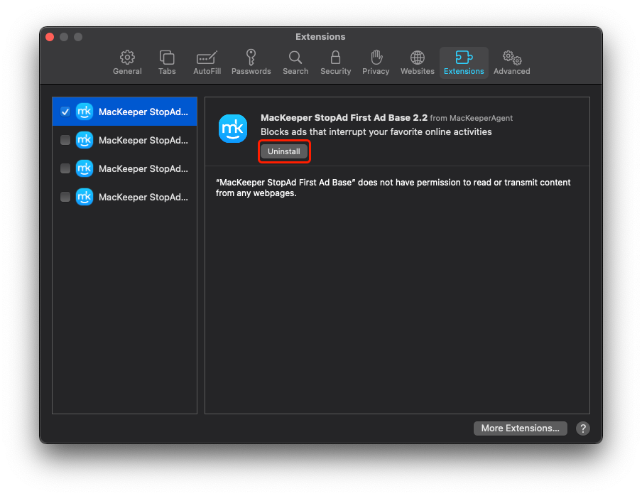Open the Advanced gears preferences pane

tap(511, 63)
